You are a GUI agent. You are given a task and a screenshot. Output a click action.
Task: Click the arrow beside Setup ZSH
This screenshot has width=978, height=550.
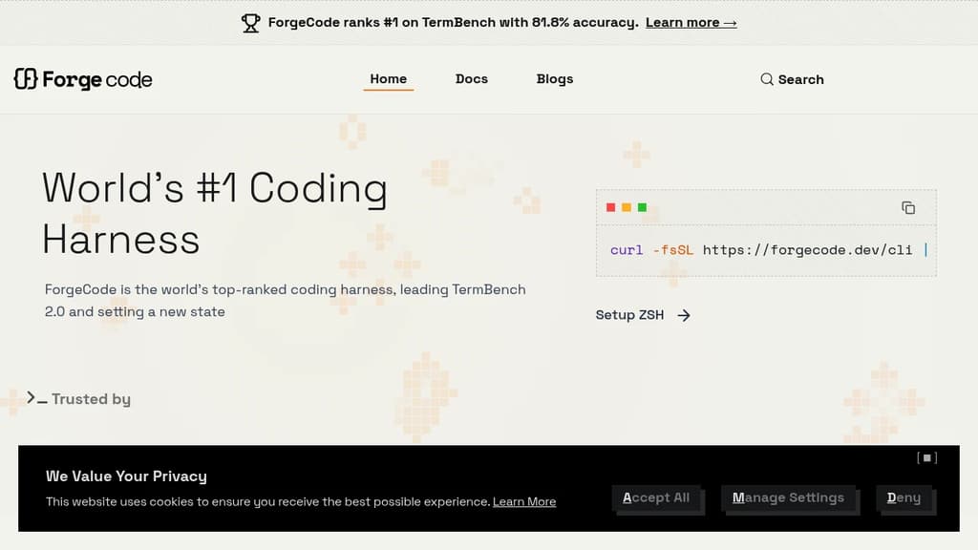click(x=684, y=315)
